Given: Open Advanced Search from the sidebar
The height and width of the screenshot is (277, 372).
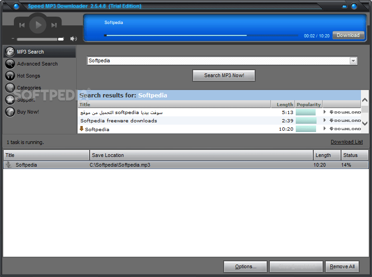Looking at the screenshot, I should point(10,63).
